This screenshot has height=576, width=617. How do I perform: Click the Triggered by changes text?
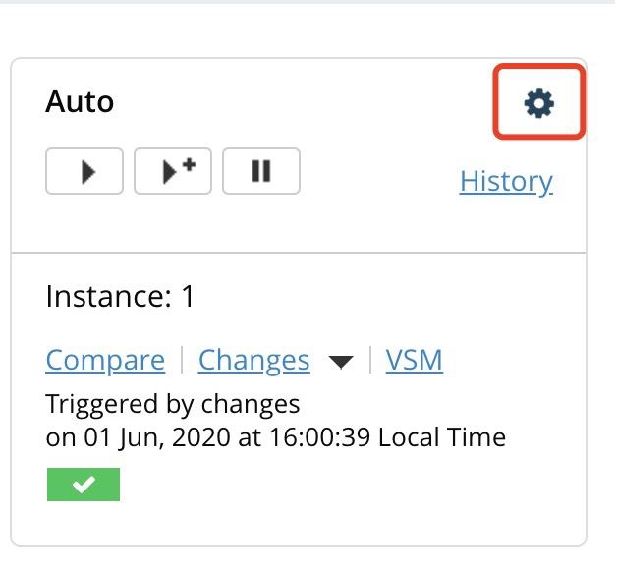click(x=173, y=404)
